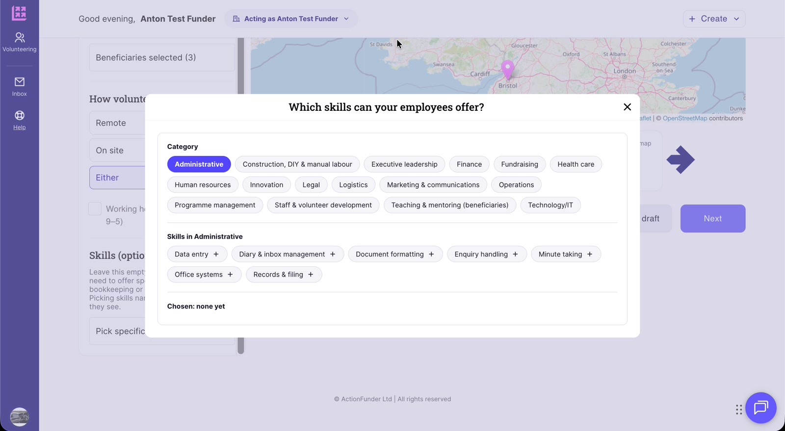Open the chat widget icon

(x=761, y=407)
